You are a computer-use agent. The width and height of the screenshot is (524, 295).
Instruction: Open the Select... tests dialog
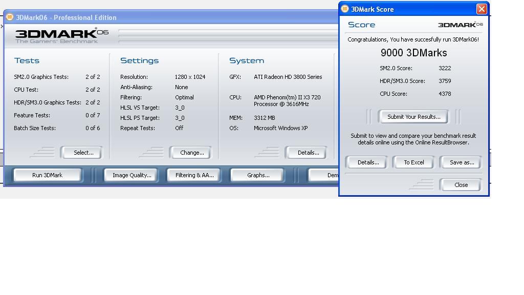[81, 153]
